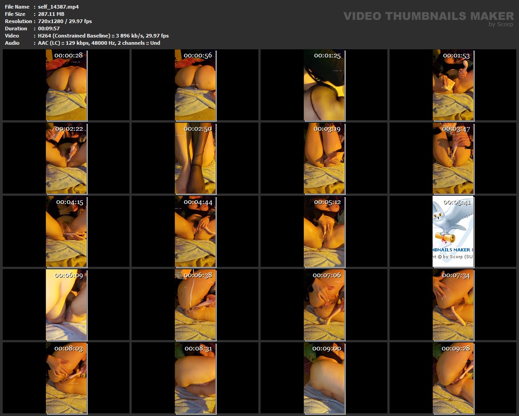Screen dimensions: 519x416
Task: Click the Video Thumbnails Maker watermark title
Action: coord(428,16)
